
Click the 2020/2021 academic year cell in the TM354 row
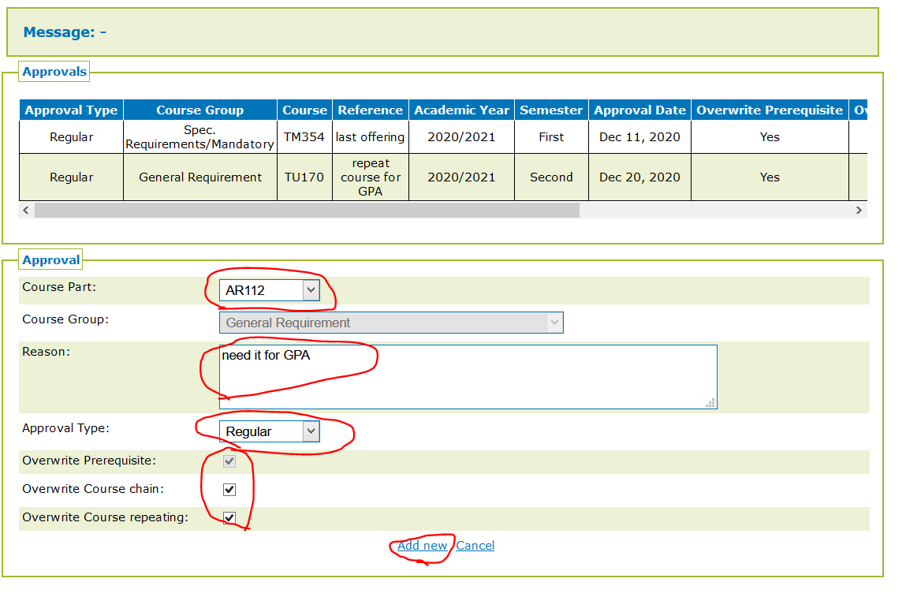pyautogui.click(x=461, y=137)
